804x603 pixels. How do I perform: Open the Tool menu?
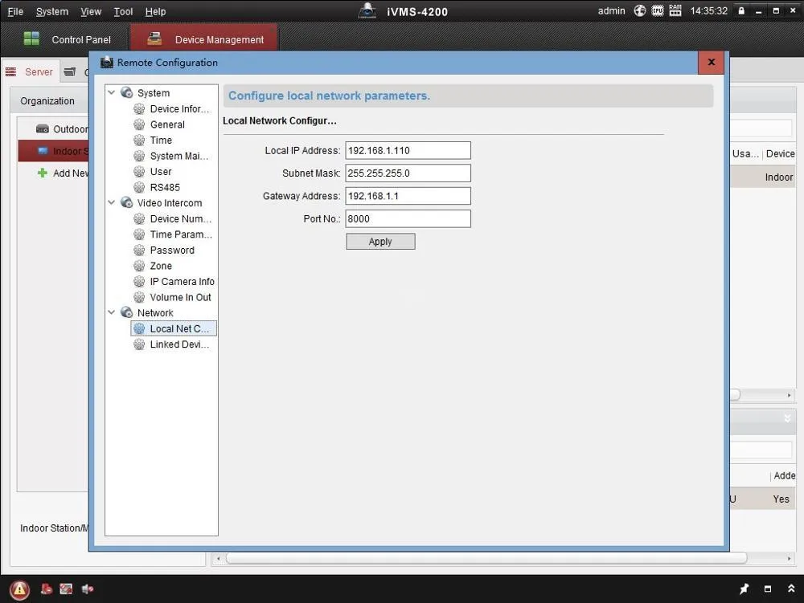(123, 11)
